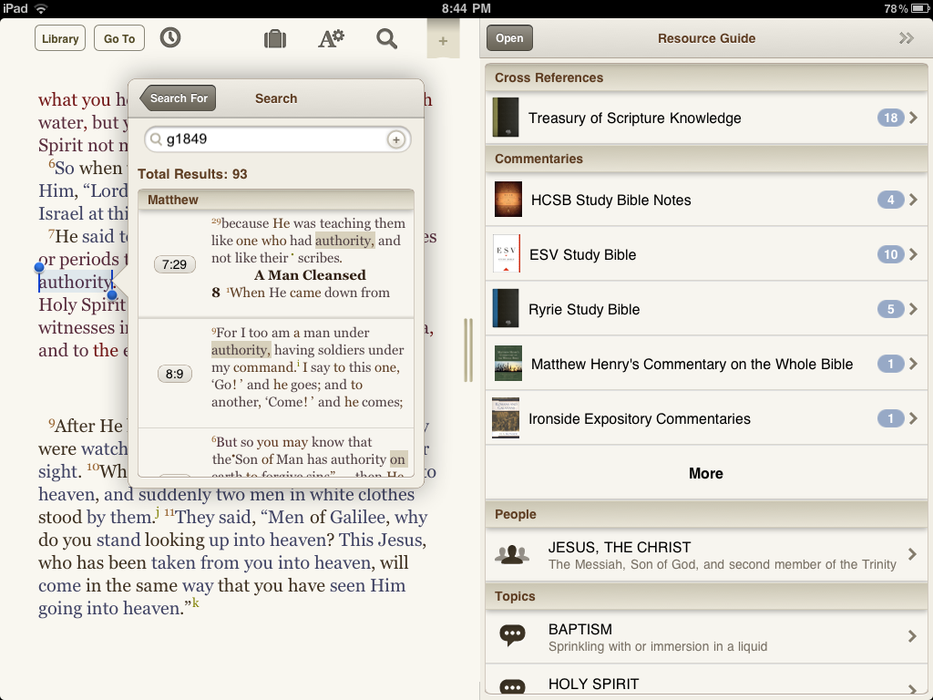933x700 pixels.
Task: Tap the people group icon
Action: coord(512,554)
